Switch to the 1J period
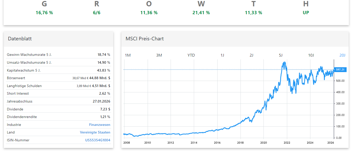The width and height of the screenshot is (354, 151). coord(222,55)
